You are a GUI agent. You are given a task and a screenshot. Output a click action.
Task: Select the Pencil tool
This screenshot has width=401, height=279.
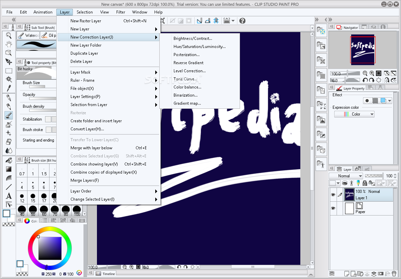click(9, 107)
